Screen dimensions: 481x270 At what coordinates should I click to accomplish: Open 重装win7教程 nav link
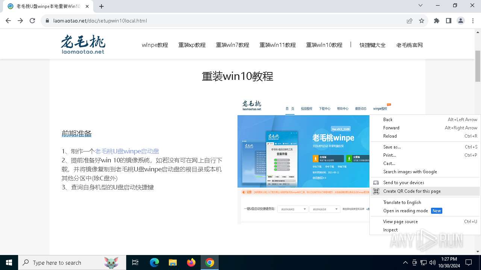pyautogui.click(x=233, y=45)
